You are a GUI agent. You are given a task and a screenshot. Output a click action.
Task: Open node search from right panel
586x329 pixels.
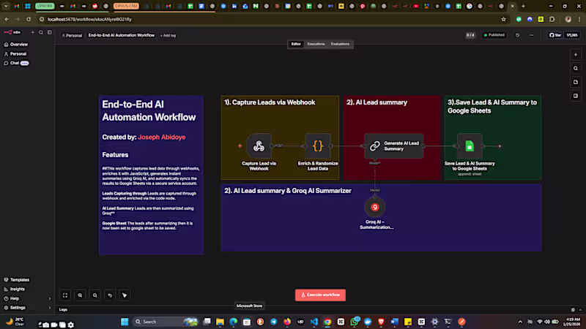576,68
